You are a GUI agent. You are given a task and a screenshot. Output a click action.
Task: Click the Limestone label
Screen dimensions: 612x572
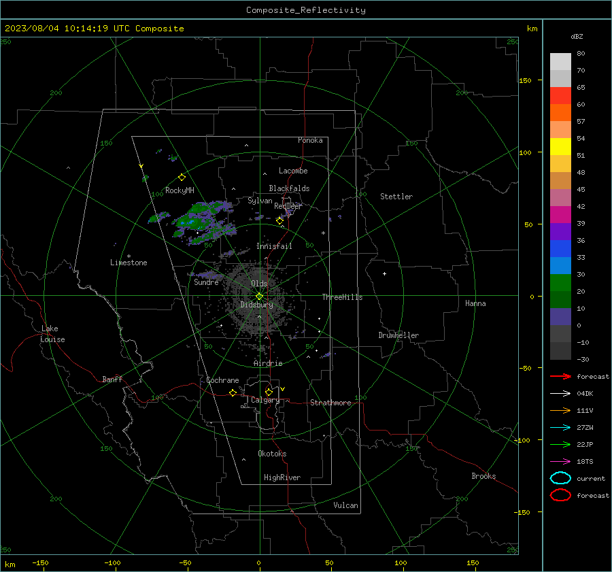click(x=129, y=263)
